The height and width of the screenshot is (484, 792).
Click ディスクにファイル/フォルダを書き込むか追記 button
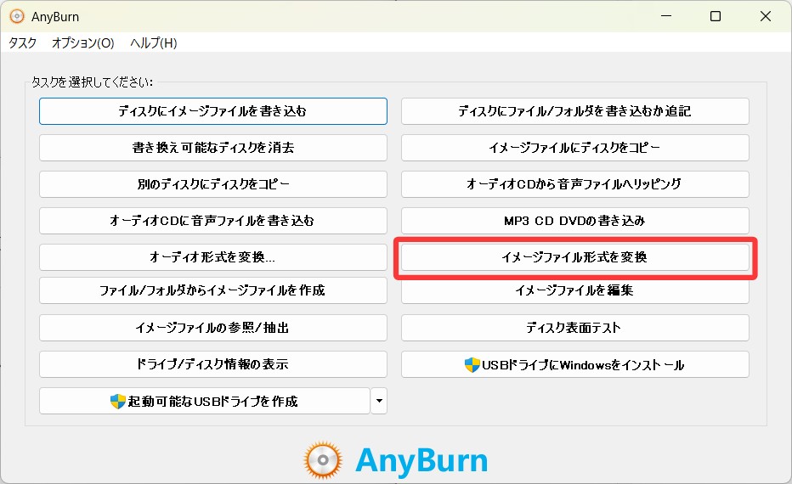pyautogui.click(x=574, y=111)
